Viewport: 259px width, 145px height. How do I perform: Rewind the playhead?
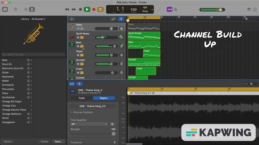pyautogui.click(x=67, y=9)
